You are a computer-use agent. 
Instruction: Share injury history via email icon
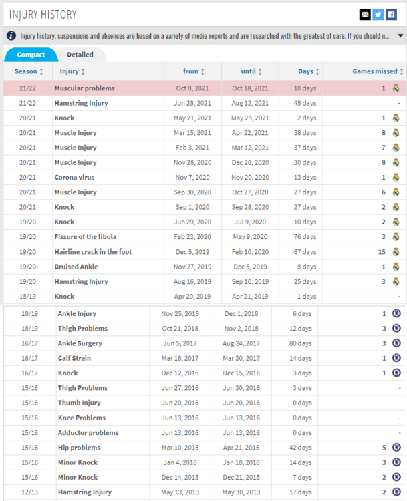pyautogui.click(x=365, y=15)
